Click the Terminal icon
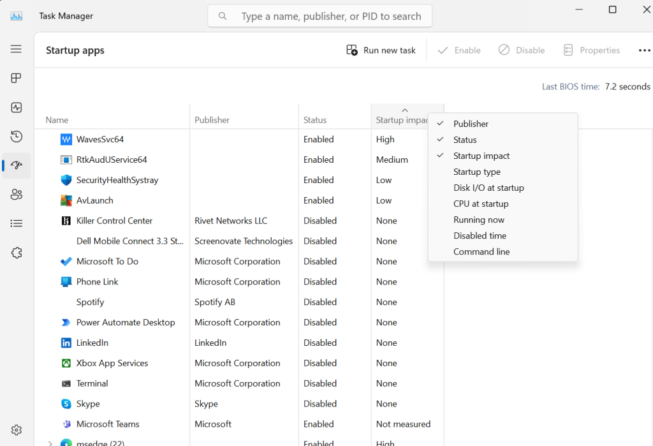 point(66,383)
